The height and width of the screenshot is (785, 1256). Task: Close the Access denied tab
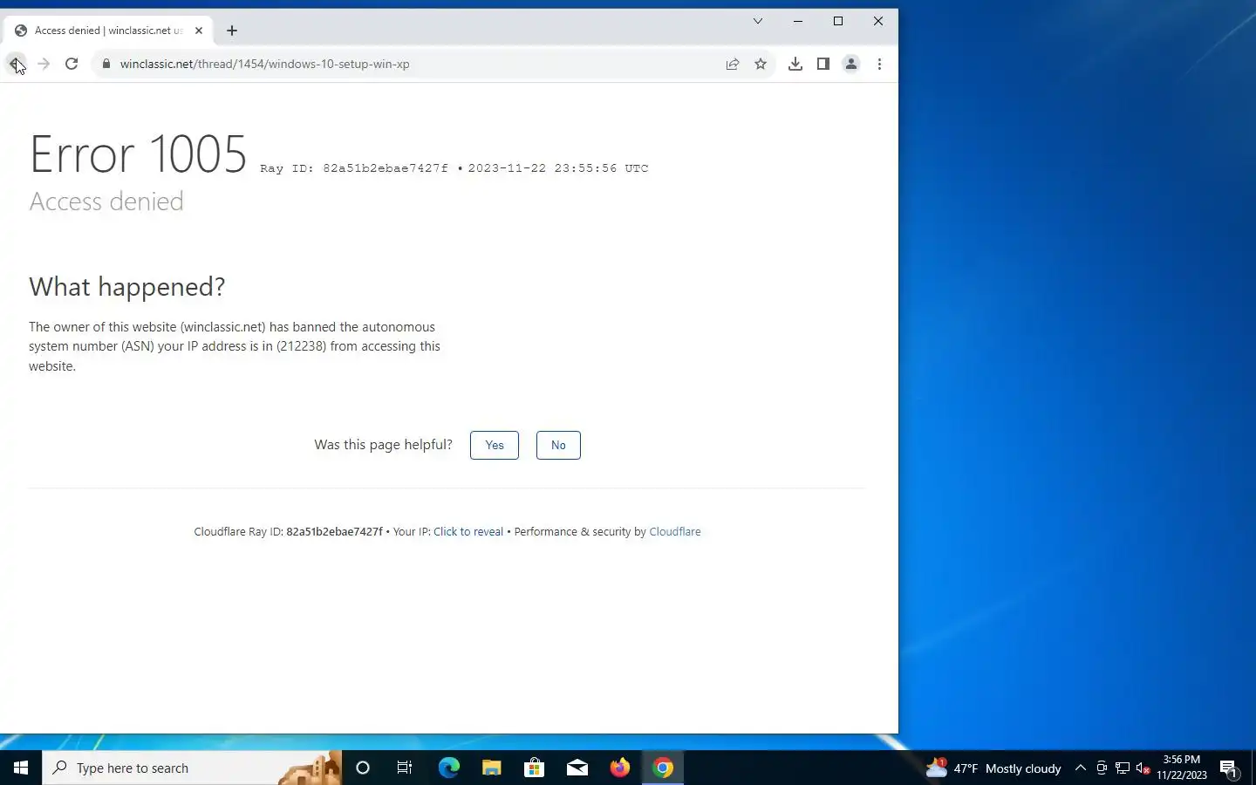click(199, 31)
